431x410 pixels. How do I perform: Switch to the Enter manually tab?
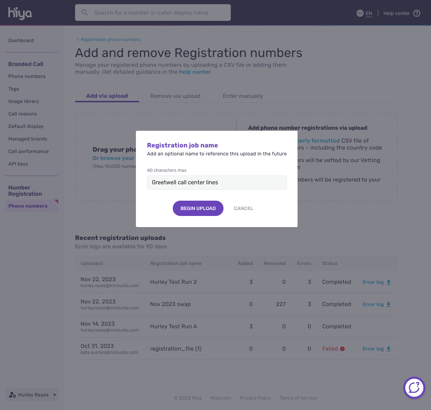pyautogui.click(x=243, y=96)
